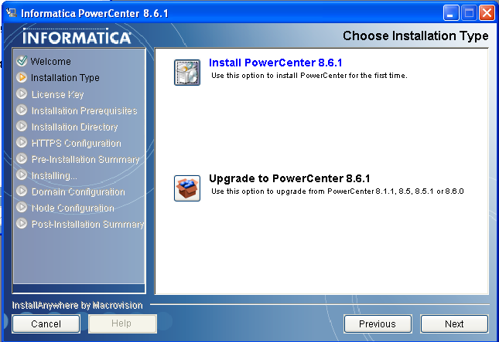This screenshot has width=499, height=342.
Task: Click the 'upgrade from PowerCenter 8.1.1' description
Action: [x=337, y=191]
